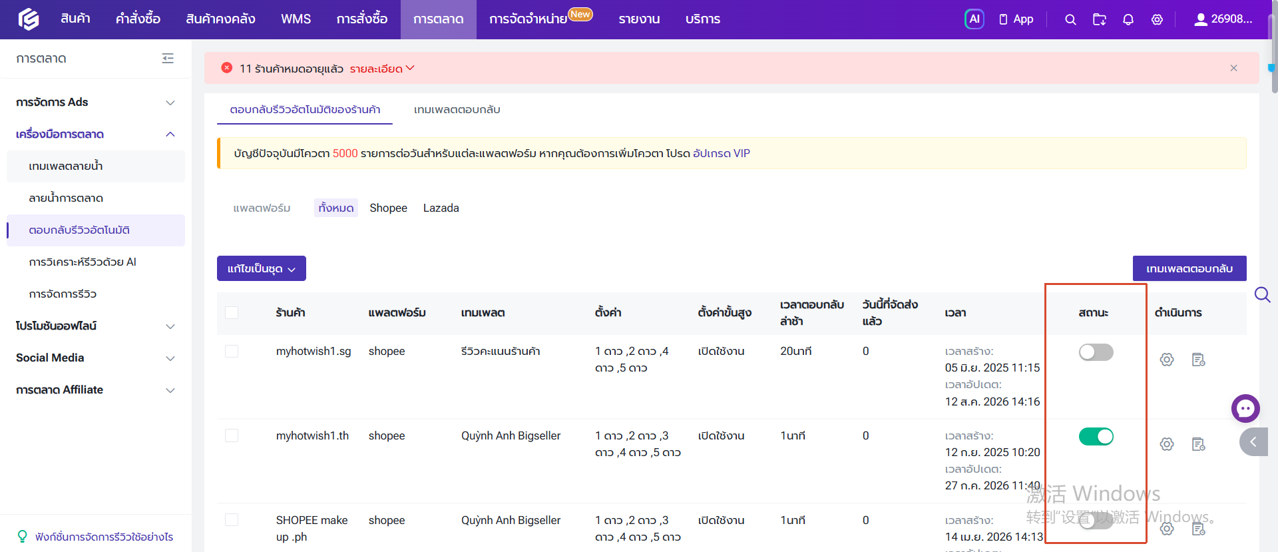Viewport: 1278px width, 552px height.
Task: Open ตอบกลับรีวิวอัตโนมัติ in the sidebar
Action: (96, 230)
